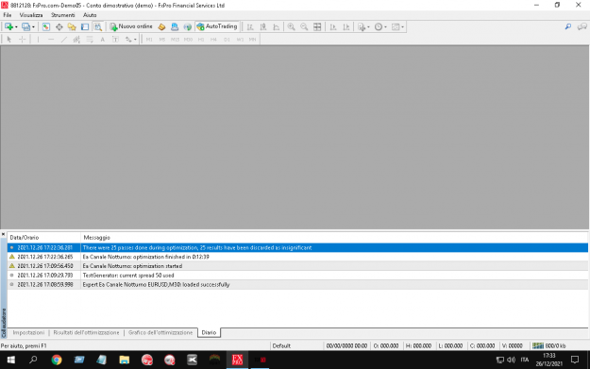Select the cursor arrow tool
Image resolution: width=590 pixels, height=369 pixels.
(x=9, y=39)
